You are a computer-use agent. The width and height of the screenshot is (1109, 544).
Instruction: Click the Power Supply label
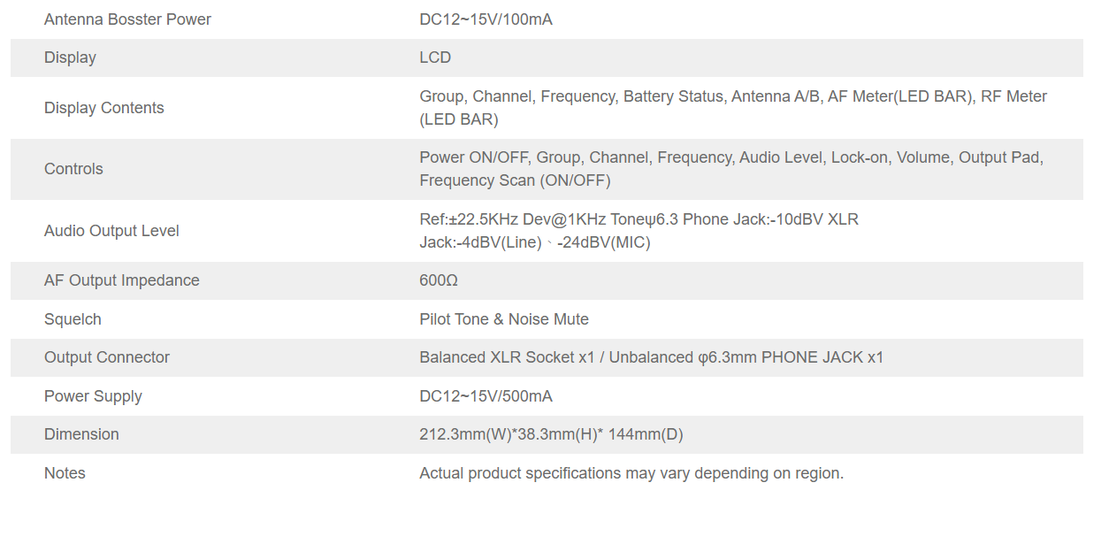[x=93, y=396]
